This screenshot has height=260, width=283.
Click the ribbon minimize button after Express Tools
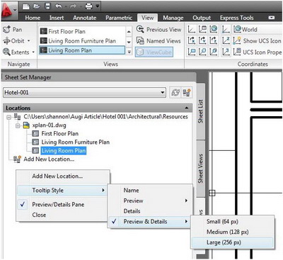(x=272, y=18)
